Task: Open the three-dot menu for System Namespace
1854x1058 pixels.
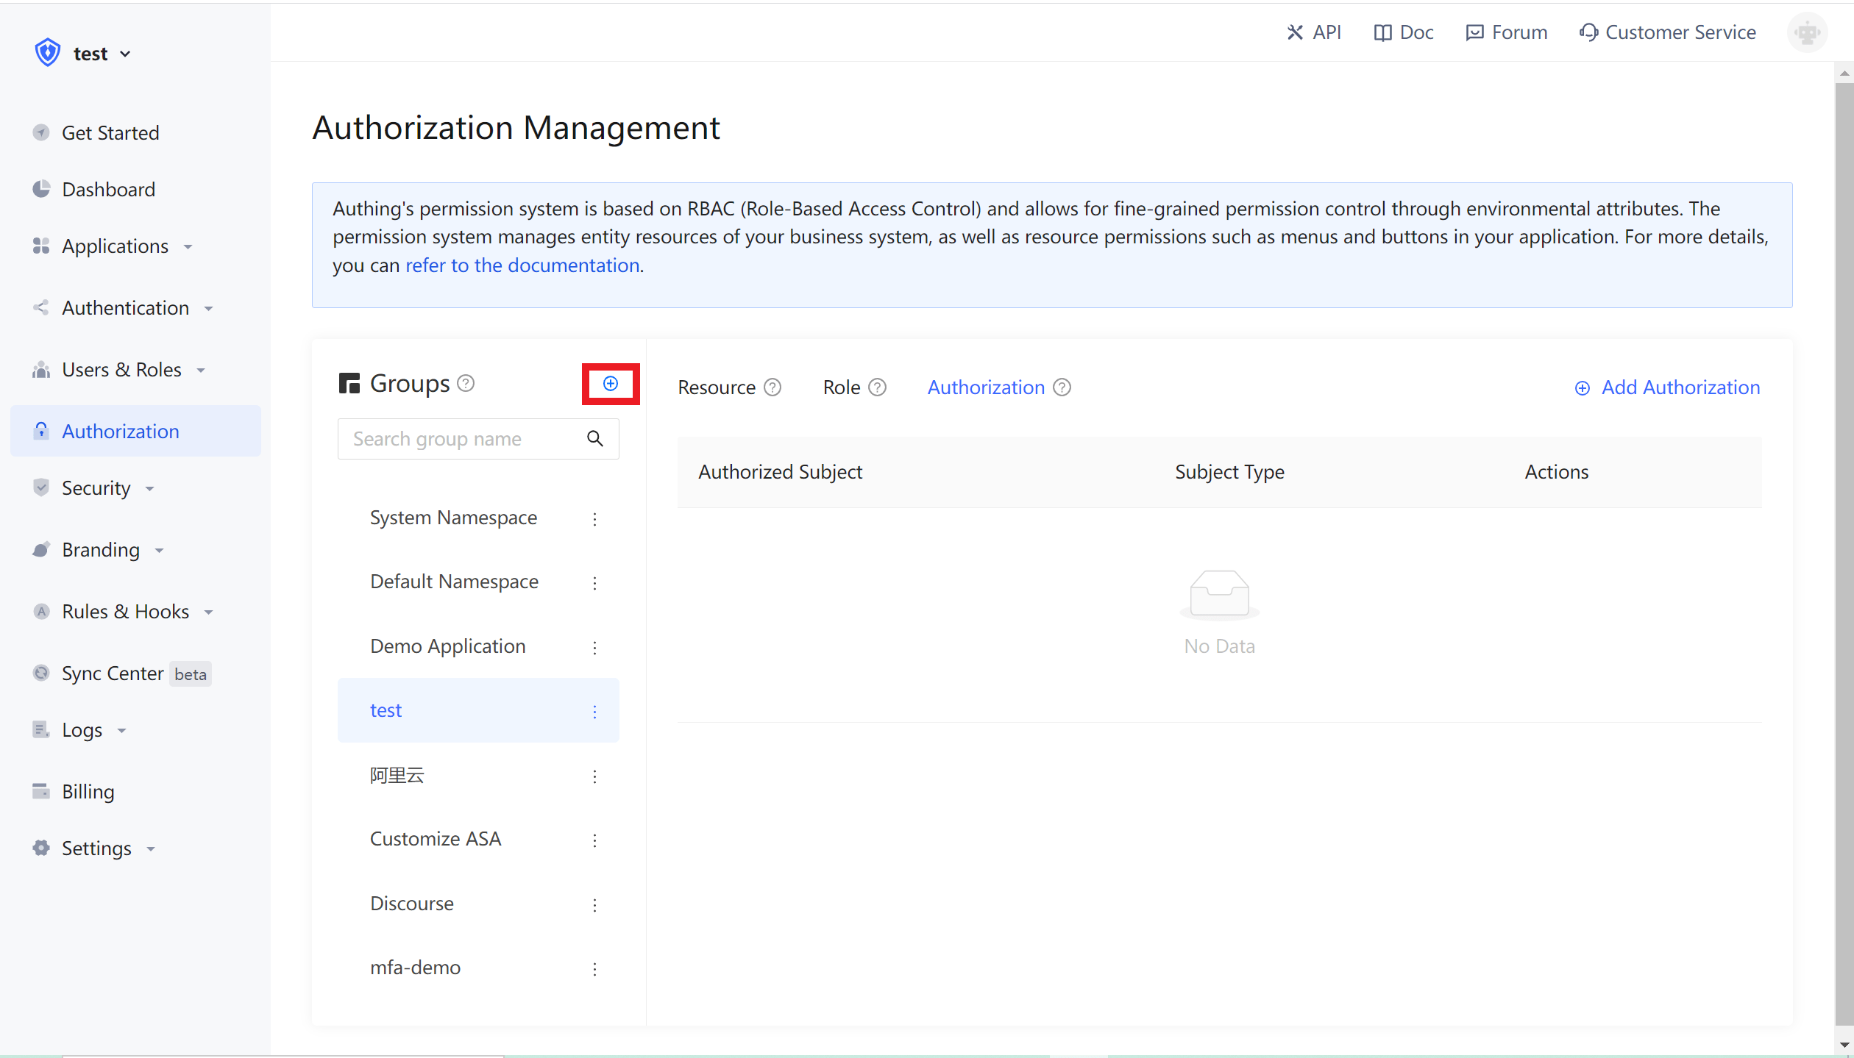Action: pyautogui.click(x=594, y=519)
